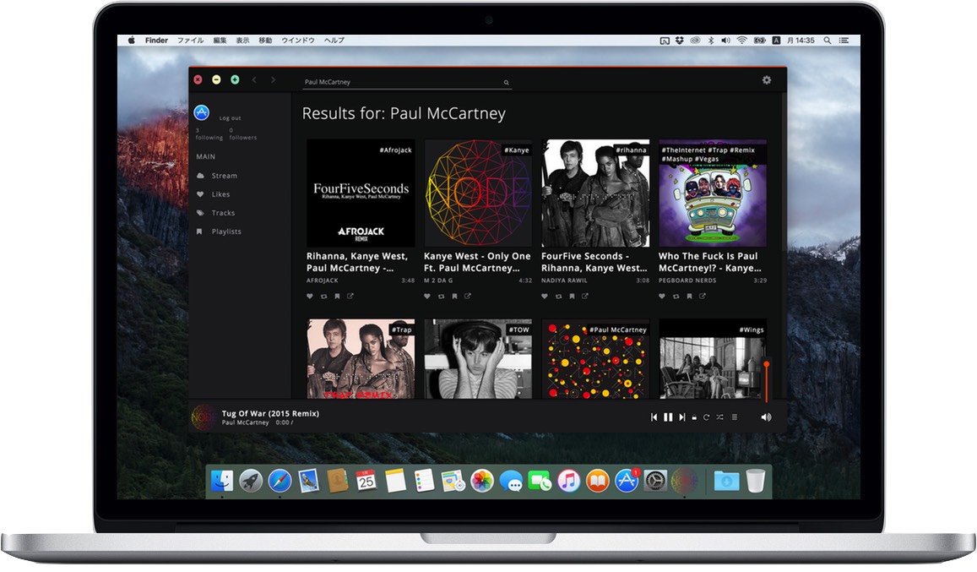Play the Nadiya Rawil FourFive Seconds cover
977x572 pixels.
click(x=595, y=193)
